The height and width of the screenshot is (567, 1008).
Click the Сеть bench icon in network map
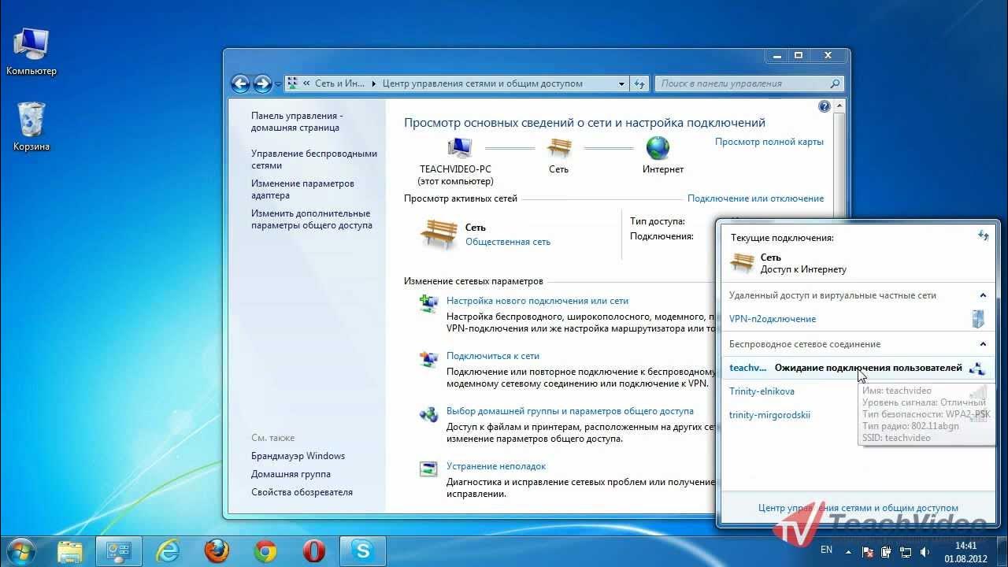[559, 147]
